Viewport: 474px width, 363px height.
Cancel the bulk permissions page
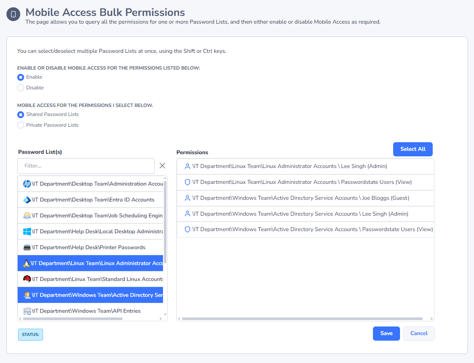419,333
